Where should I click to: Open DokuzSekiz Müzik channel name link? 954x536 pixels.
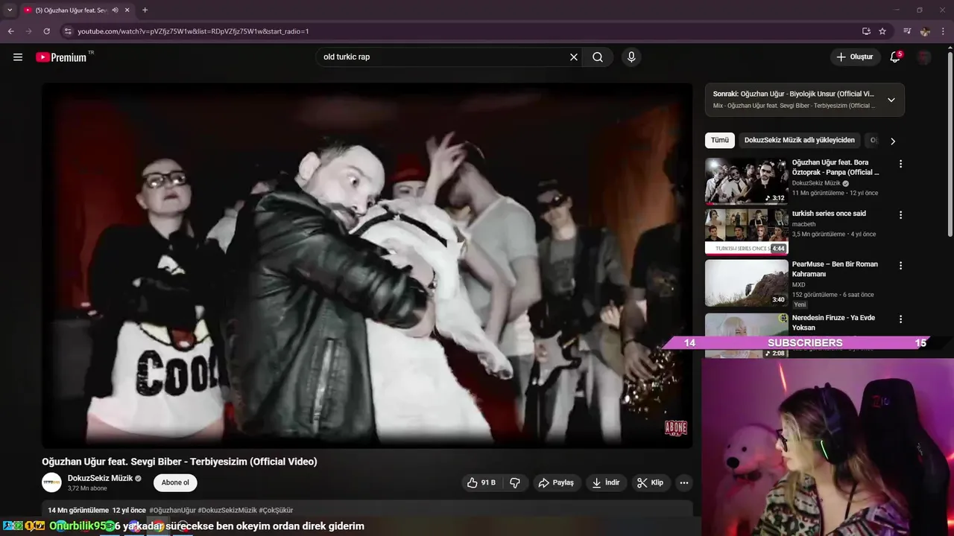click(100, 478)
